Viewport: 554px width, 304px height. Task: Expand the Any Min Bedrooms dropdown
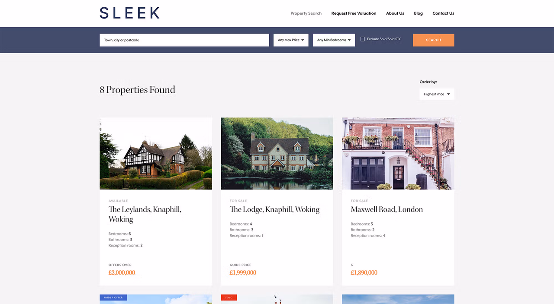click(x=334, y=40)
